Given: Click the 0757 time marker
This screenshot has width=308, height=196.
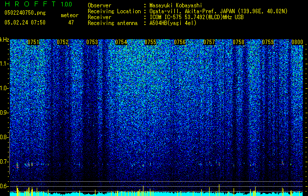Looking at the screenshot, I should (x=209, y=42).
